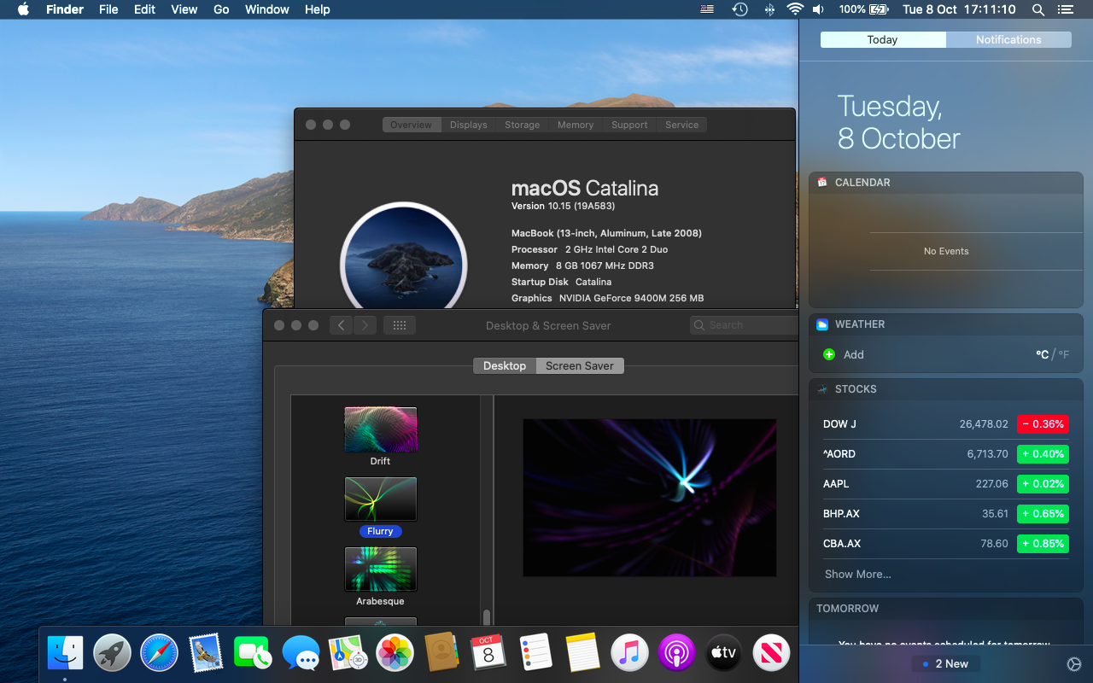Screen dimensions: 1093x683
Task: Switch to Screen Saver tab
Action: (x=580, y=365)
